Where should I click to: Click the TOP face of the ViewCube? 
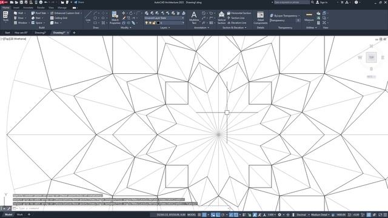click(x=371, y=58)
